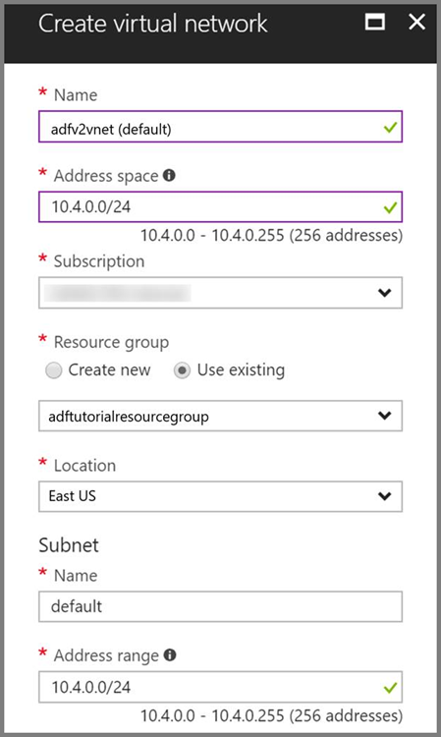Click the green checkmark in Address space field
The width and height of the screenshot is (441, 737).
coord(390,207)
